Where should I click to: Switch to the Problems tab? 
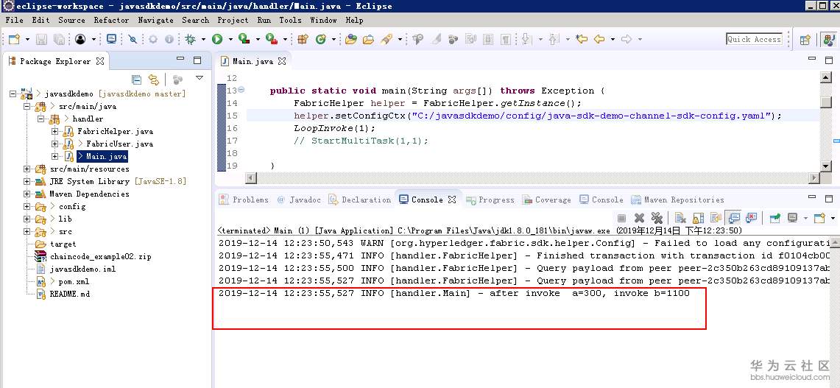[x=244, y=200]
